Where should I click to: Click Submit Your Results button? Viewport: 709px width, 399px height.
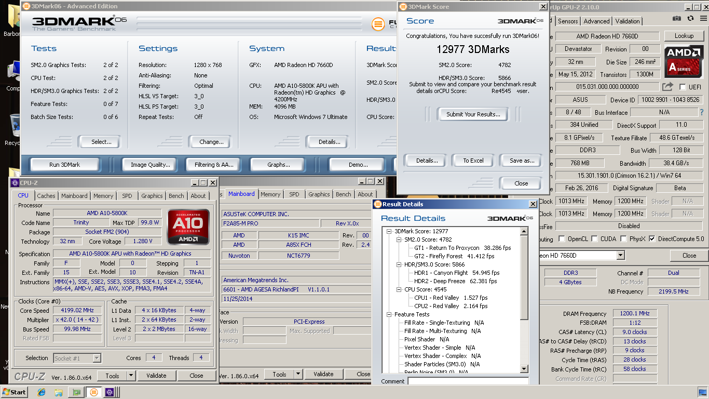(473, 114)
